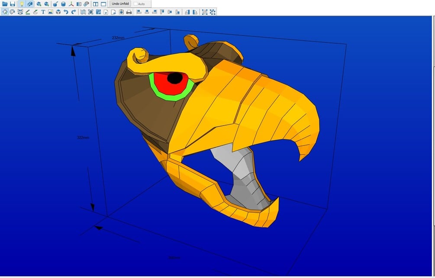Click the page with arrow icon
The image size is (435, 278).
tap(113, 12)
